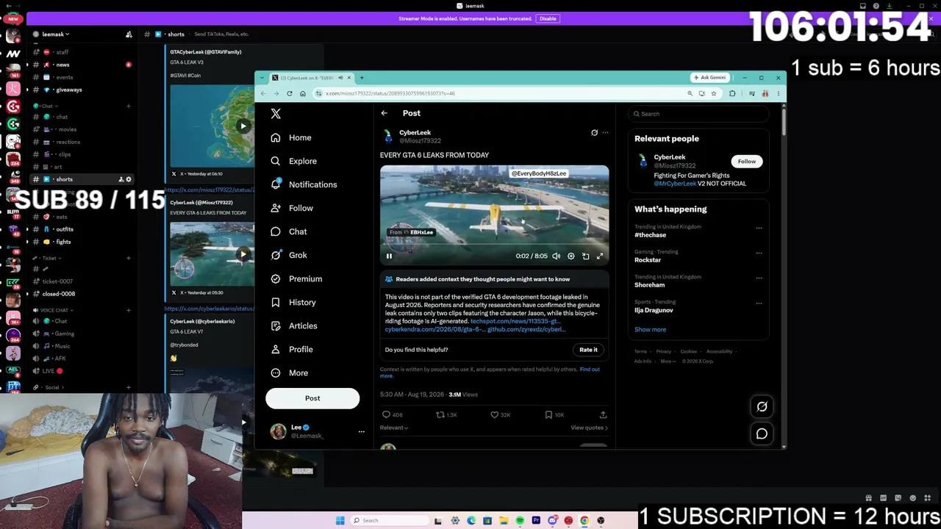Open Discord channel settings for shorts
941x529 pixels.
coord(129,179)
